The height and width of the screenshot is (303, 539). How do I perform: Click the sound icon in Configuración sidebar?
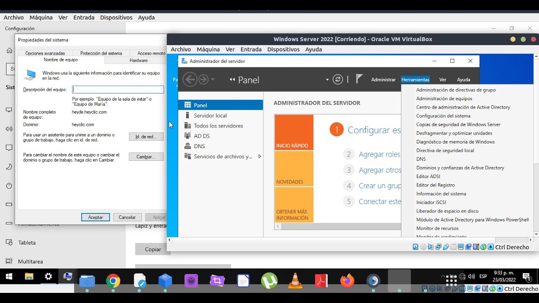(9, 129)
